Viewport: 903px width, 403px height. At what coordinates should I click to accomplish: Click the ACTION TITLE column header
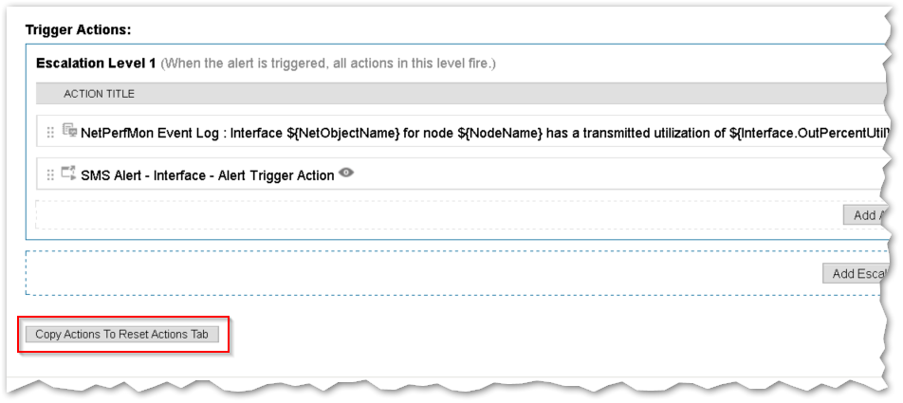pos(99,94)
